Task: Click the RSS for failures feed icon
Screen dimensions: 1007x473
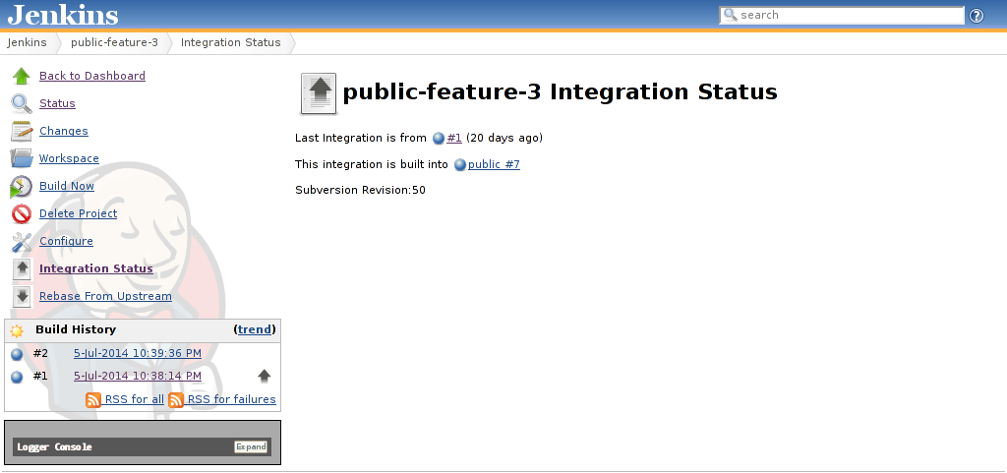Action: (176, 400)
